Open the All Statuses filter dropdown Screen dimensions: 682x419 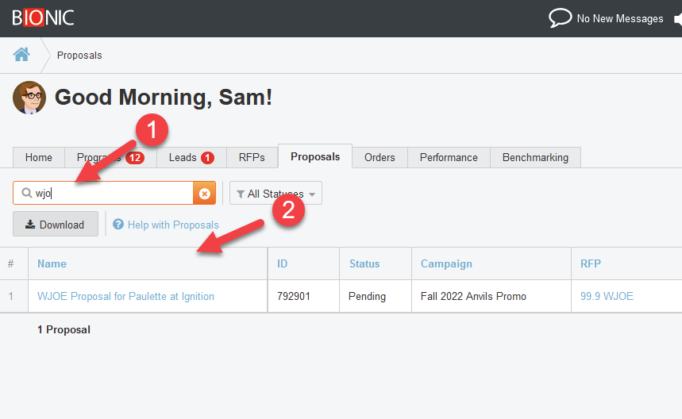(x=275, y=194)
